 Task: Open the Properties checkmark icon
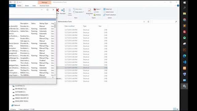pyautogui.click(x=89, y=10)
